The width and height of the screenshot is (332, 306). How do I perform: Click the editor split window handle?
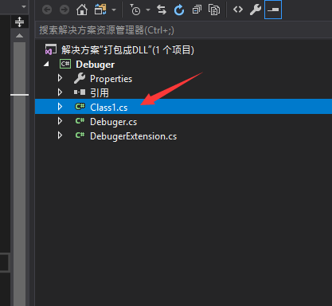click(x=19, y=22)
